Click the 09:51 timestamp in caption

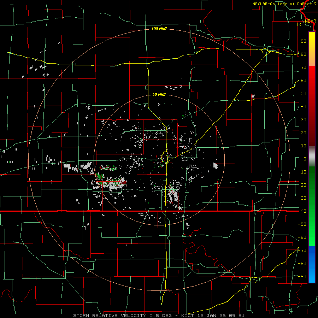click(236, 316)
